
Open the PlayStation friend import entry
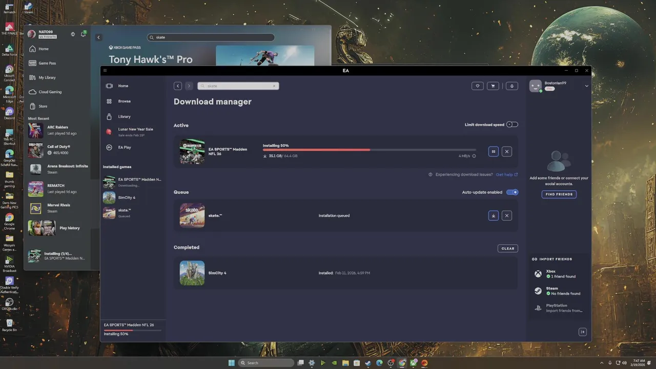559,308
